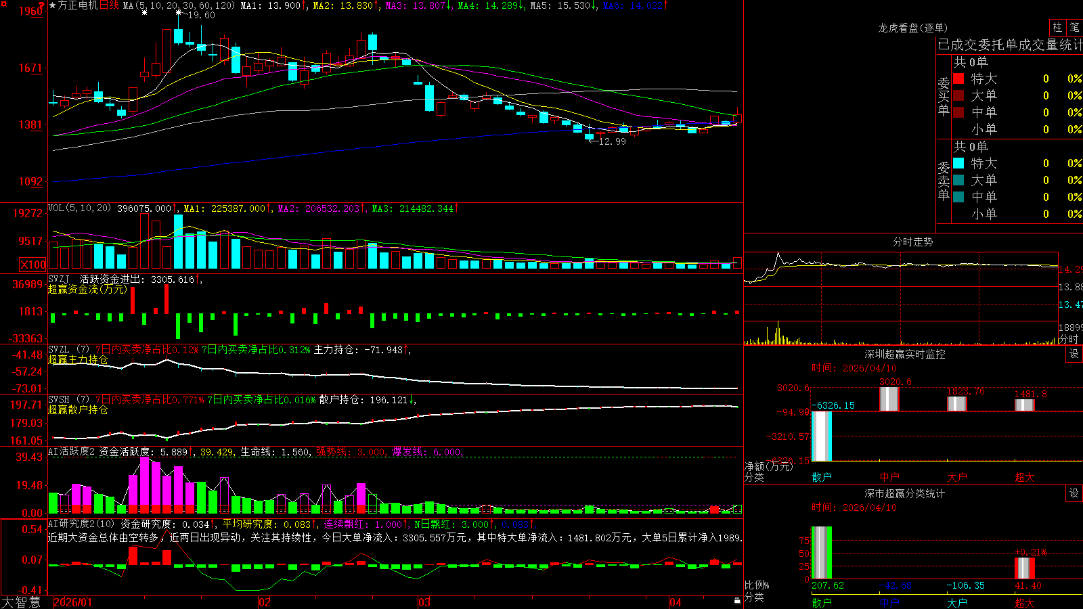Viewport: 1083px width, 609px height.
Task: Click the teal 中单 sell-order swatch
Action: (x=958, y=196)
